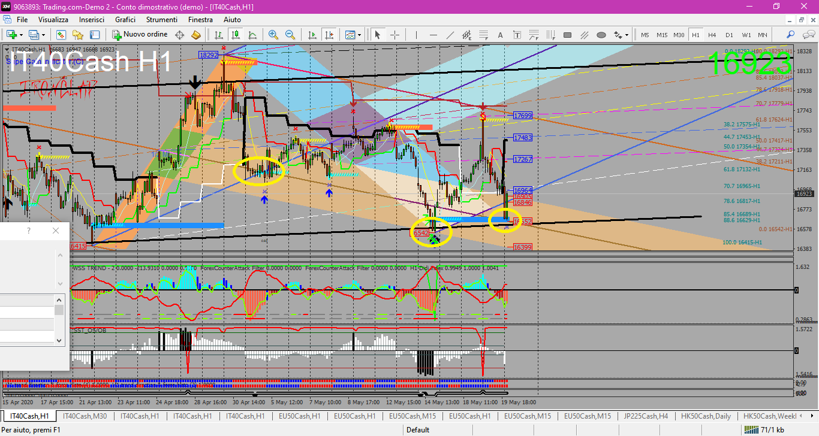Switch to IT40Cash,M30 chart tab
Viewport: 819px width, 436px height.
pyautogui.click(x=85, y=416)
